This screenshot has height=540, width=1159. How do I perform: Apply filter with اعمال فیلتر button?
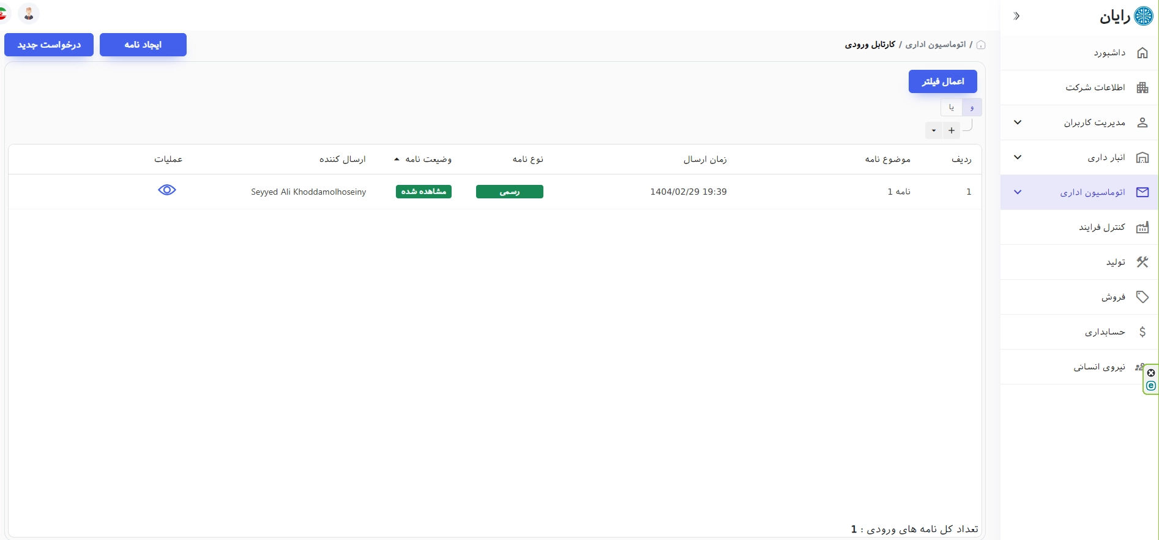coord(943,81)
